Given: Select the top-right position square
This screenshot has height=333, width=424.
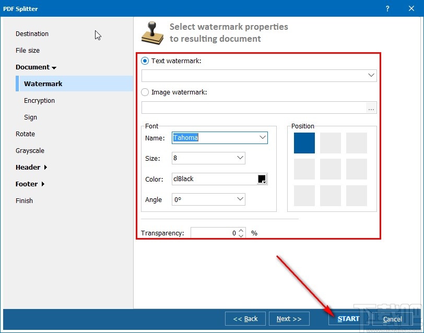Looking at the screenshot, I should tap(357, 143).
